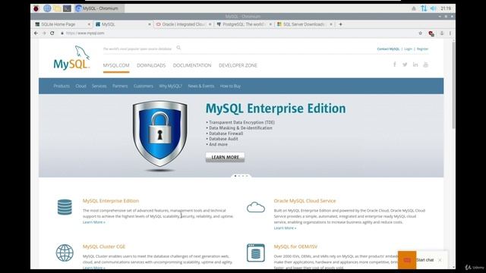
Task: Click Learn More under Oracle MySQL Cloud Service
Action: 285,228
